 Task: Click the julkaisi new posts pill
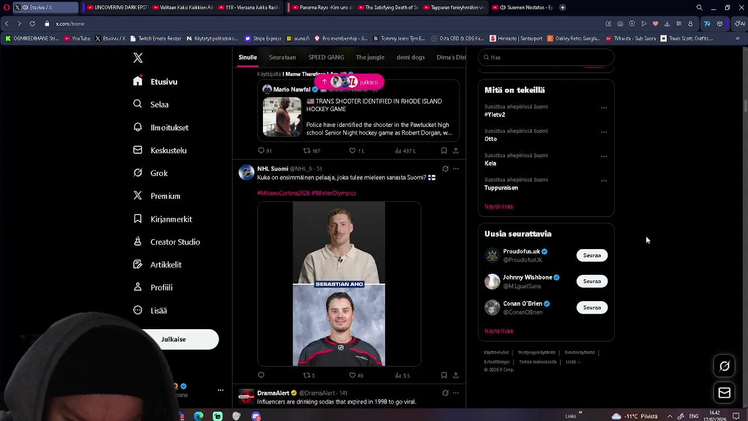tap(349, 82)
